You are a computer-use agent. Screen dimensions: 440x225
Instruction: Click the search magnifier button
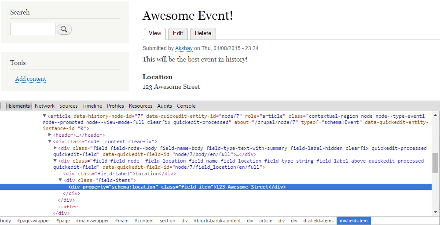coord(64,29)
